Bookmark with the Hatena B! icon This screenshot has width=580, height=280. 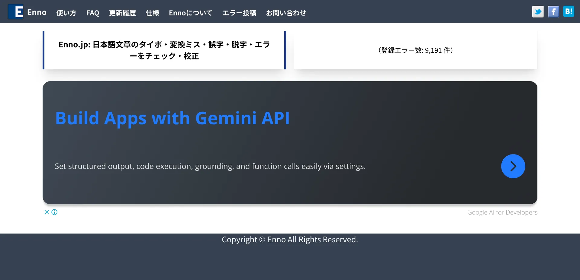pyautogui.click(x=569, y=11)
